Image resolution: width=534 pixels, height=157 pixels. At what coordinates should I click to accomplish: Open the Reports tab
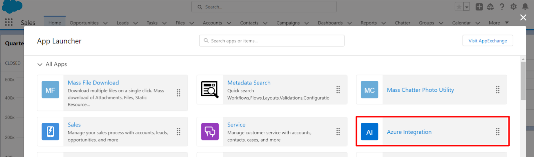(369, 23)
